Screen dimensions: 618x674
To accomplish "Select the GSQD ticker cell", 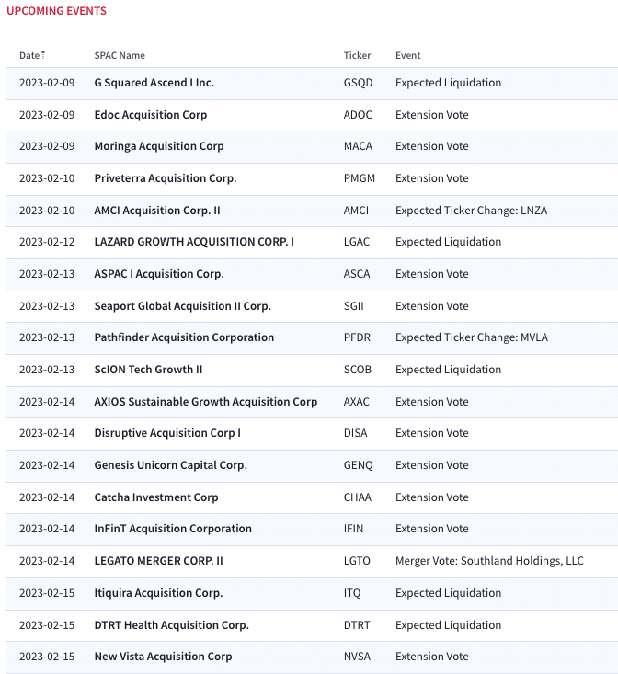I will click(358, 83).
